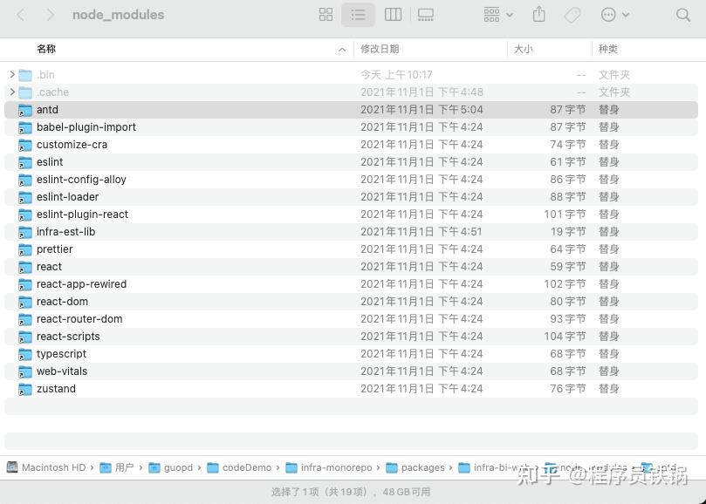706x504 pixels.
Task: Click the react-app-rewired alias icon
Action: (25, 284)
